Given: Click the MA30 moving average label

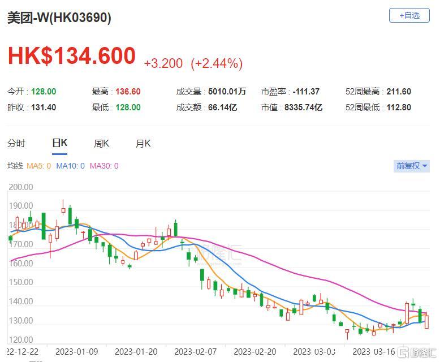Looking at the screenshot, I should pyautogui.click(x=104, y=166).
